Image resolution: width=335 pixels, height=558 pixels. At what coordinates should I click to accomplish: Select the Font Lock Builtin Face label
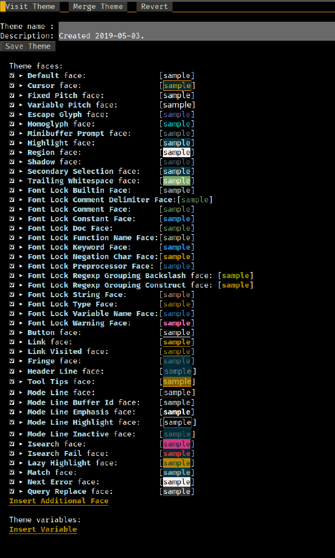[79, 191]
